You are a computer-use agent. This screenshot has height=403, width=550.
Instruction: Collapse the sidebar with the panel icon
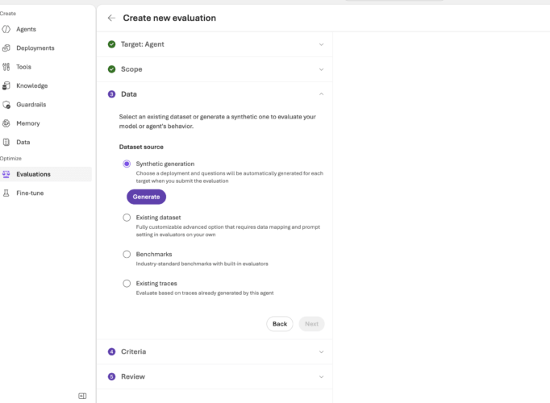82,396
